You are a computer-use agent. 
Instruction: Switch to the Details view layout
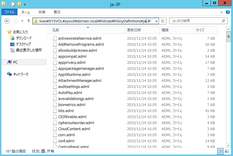point(220,151)
